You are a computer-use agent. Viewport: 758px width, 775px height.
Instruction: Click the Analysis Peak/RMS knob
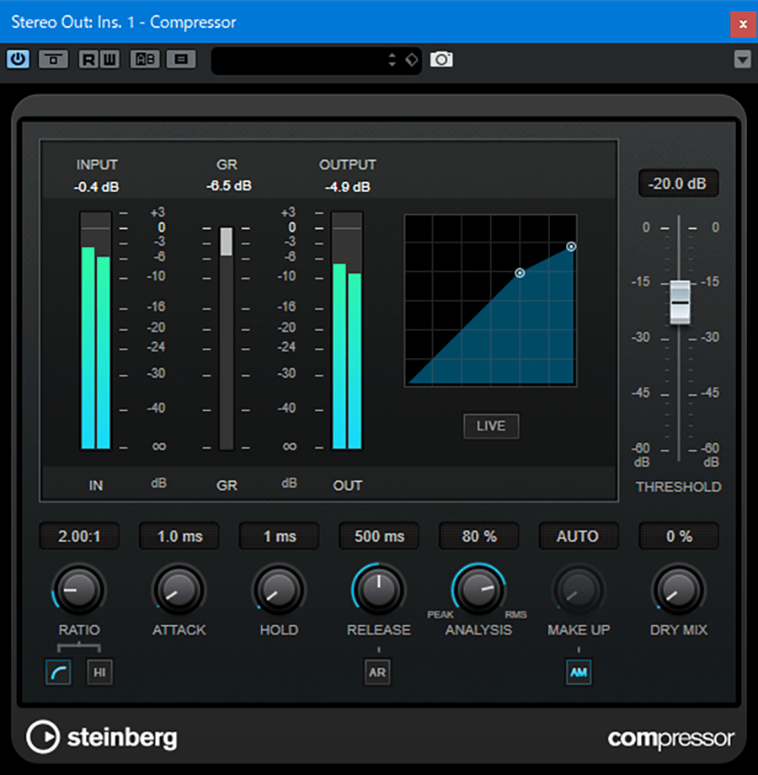click(x=479, y=590)
